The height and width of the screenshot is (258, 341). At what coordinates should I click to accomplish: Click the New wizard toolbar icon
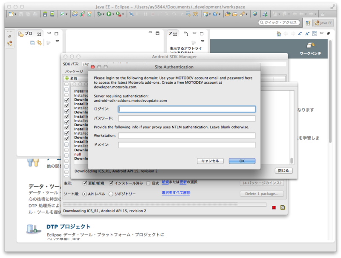point(11,14)
